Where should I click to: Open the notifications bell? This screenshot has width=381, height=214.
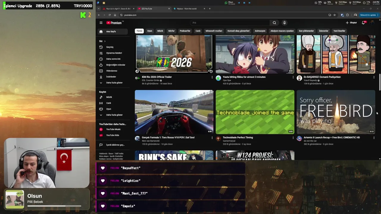[x=363, y=23]
